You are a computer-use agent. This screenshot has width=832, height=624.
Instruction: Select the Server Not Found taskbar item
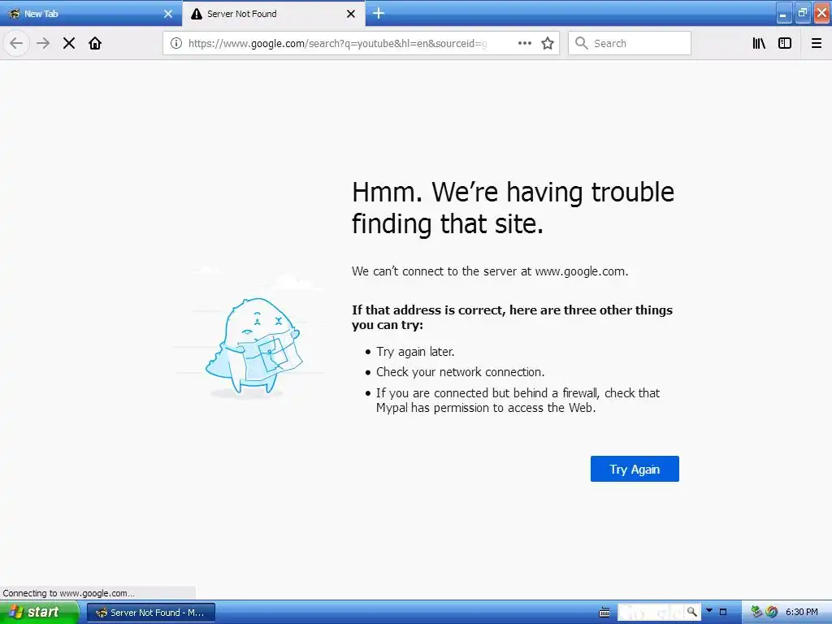click(x=151, y=613)
